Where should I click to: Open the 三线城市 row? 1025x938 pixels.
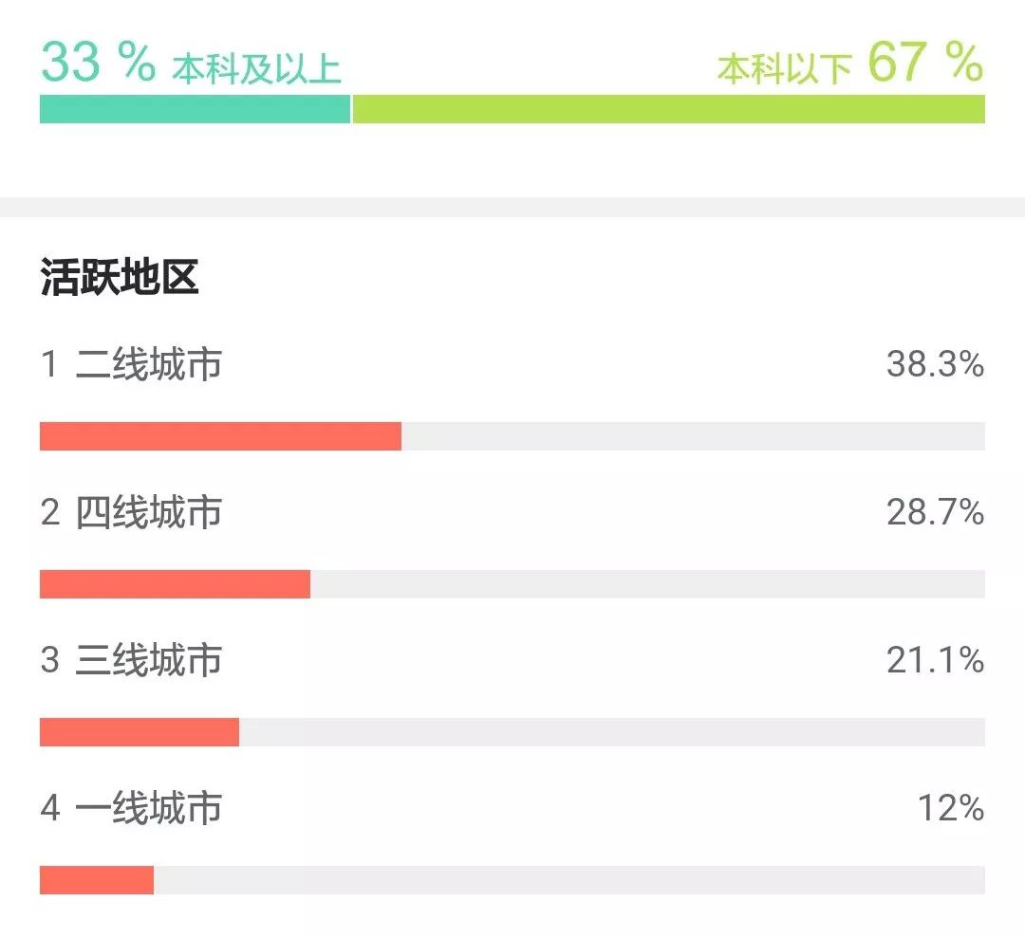(x=148, y=660)
